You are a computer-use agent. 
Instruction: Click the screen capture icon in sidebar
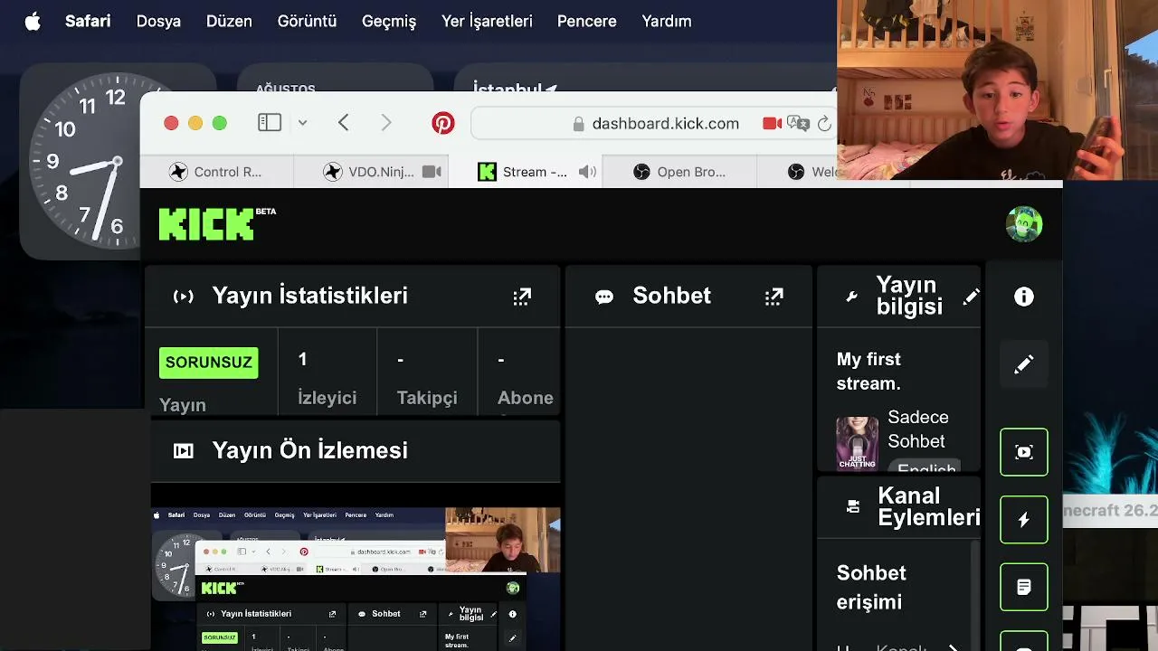tap(1024, 452)
